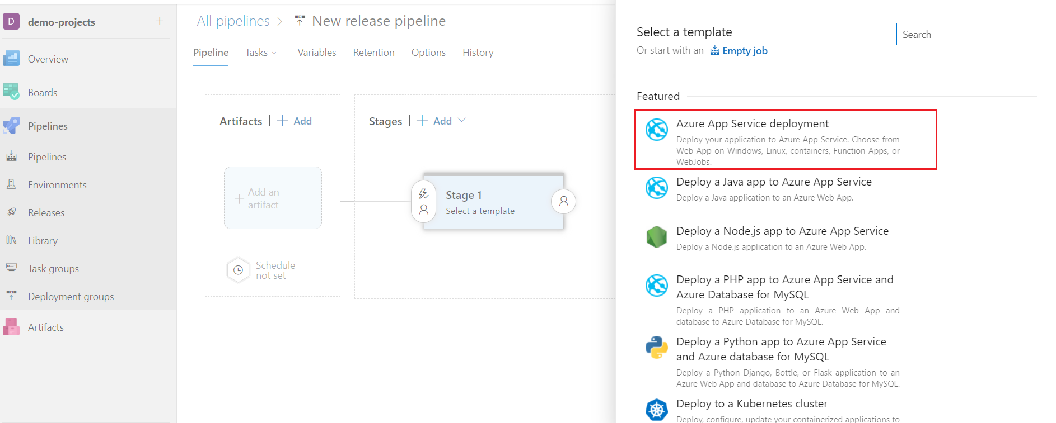The image size is (1056, 423).
Task: Switch to the Pipeline tab
Action: click(211, 53)
